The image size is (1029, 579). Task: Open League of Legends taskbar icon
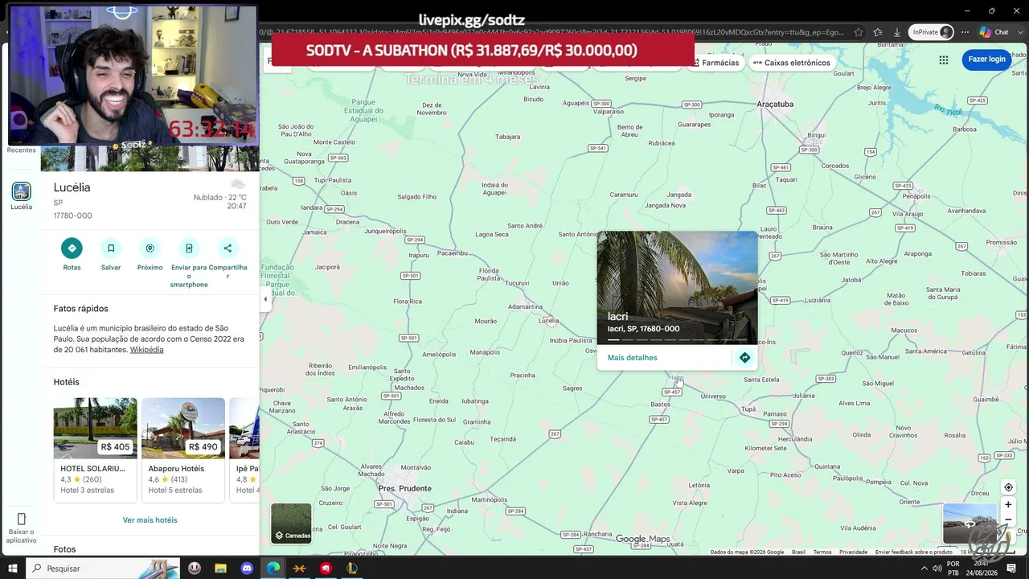tap(351, 569)
